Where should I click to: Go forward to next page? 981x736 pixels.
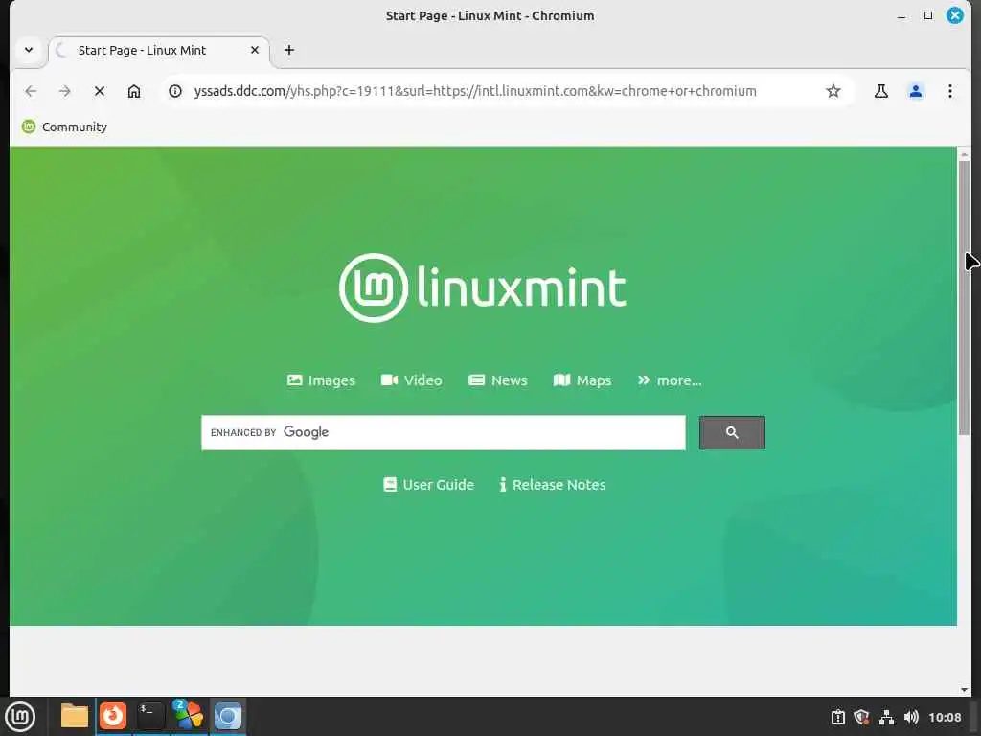point(65,91)
